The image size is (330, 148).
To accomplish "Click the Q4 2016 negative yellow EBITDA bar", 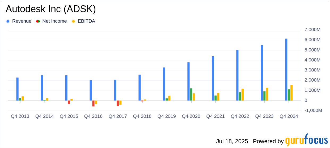I will point(96,102).
